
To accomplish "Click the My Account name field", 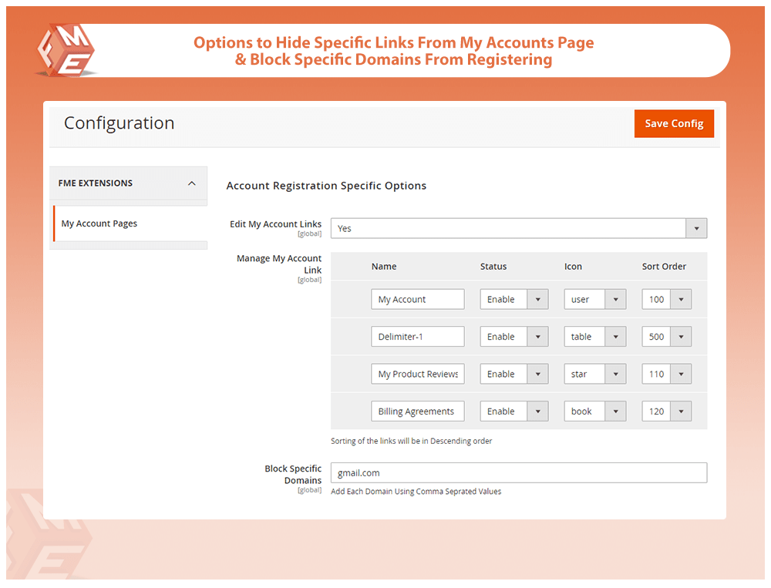I will pos(417,299).
